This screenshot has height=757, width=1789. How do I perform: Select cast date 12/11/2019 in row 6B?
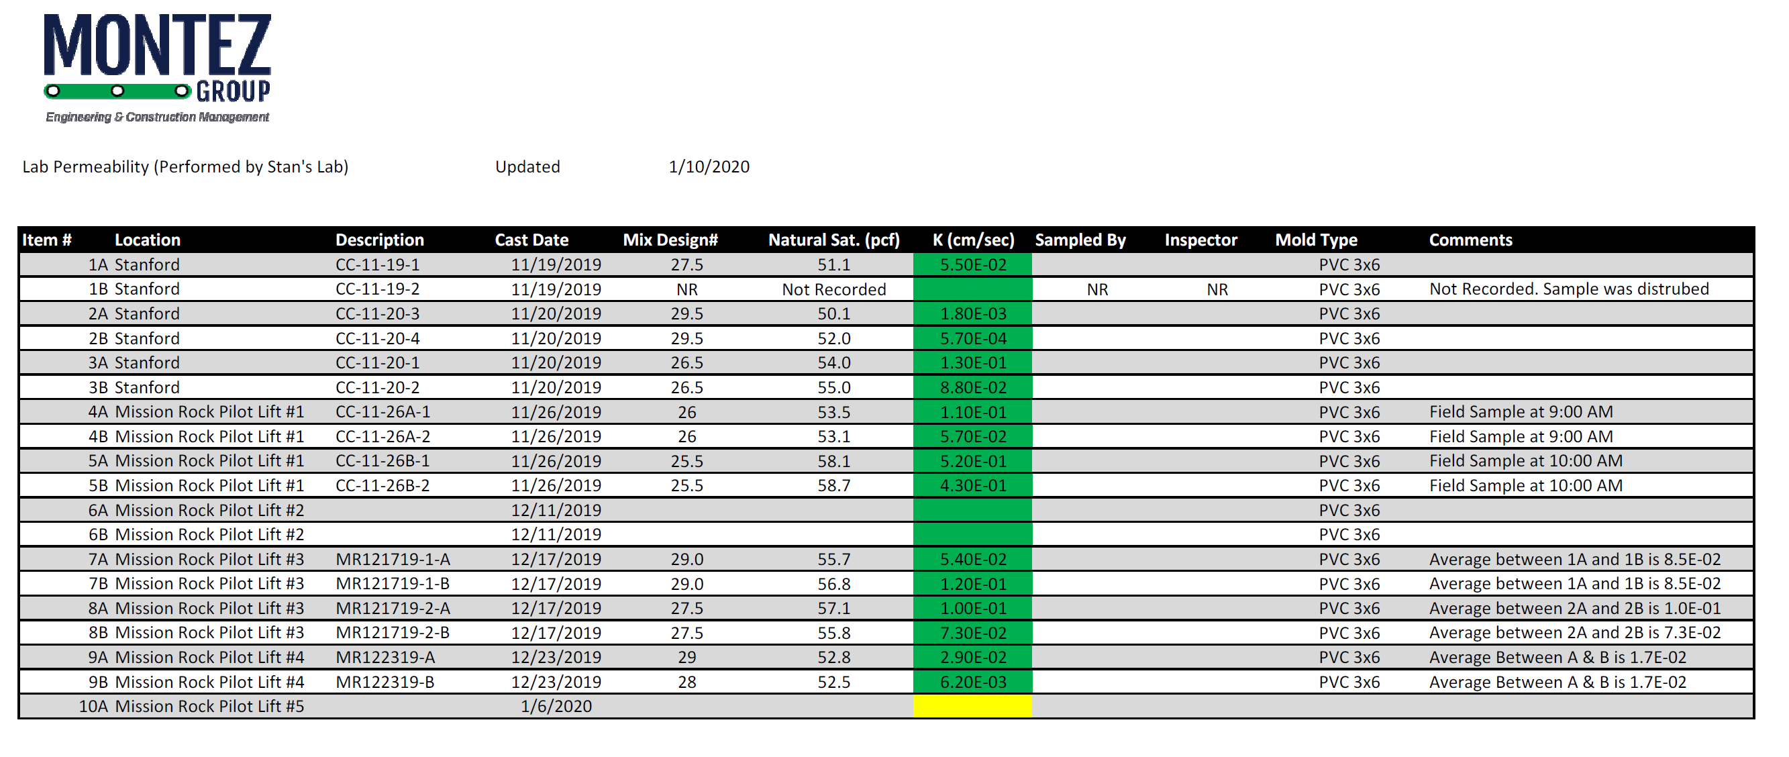click(556, 536)
